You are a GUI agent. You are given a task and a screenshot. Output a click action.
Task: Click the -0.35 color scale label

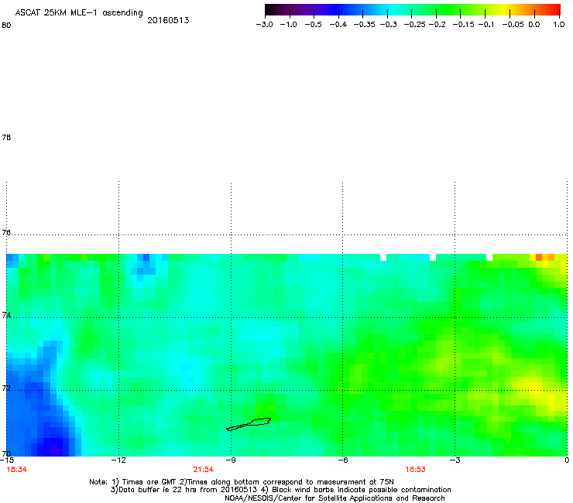pyautogui.click(x=365, y=25)
